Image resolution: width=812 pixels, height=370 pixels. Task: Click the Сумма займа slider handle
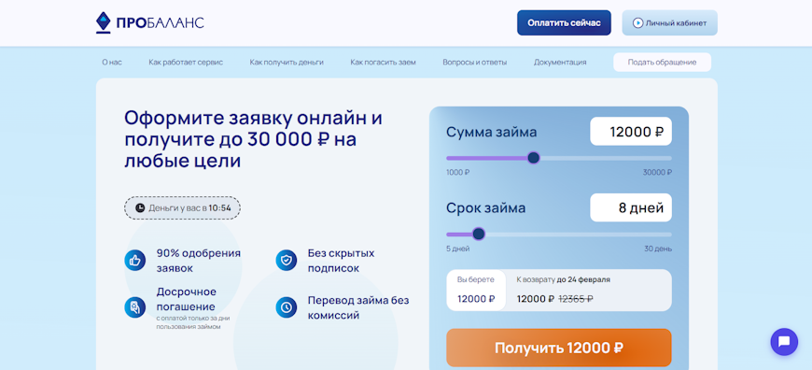[533, 158]
